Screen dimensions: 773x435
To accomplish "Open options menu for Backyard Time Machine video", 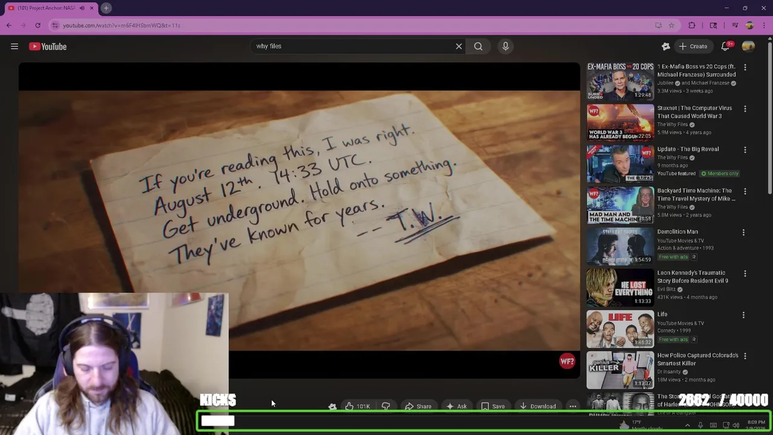I will tap(745, 191).
